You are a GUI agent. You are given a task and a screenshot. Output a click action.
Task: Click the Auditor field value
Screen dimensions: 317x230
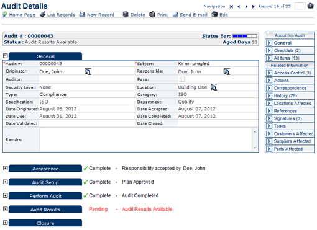(86, 79)
